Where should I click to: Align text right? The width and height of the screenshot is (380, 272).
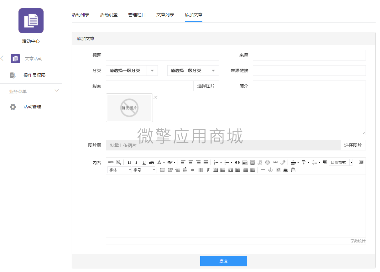coord(198,162)
